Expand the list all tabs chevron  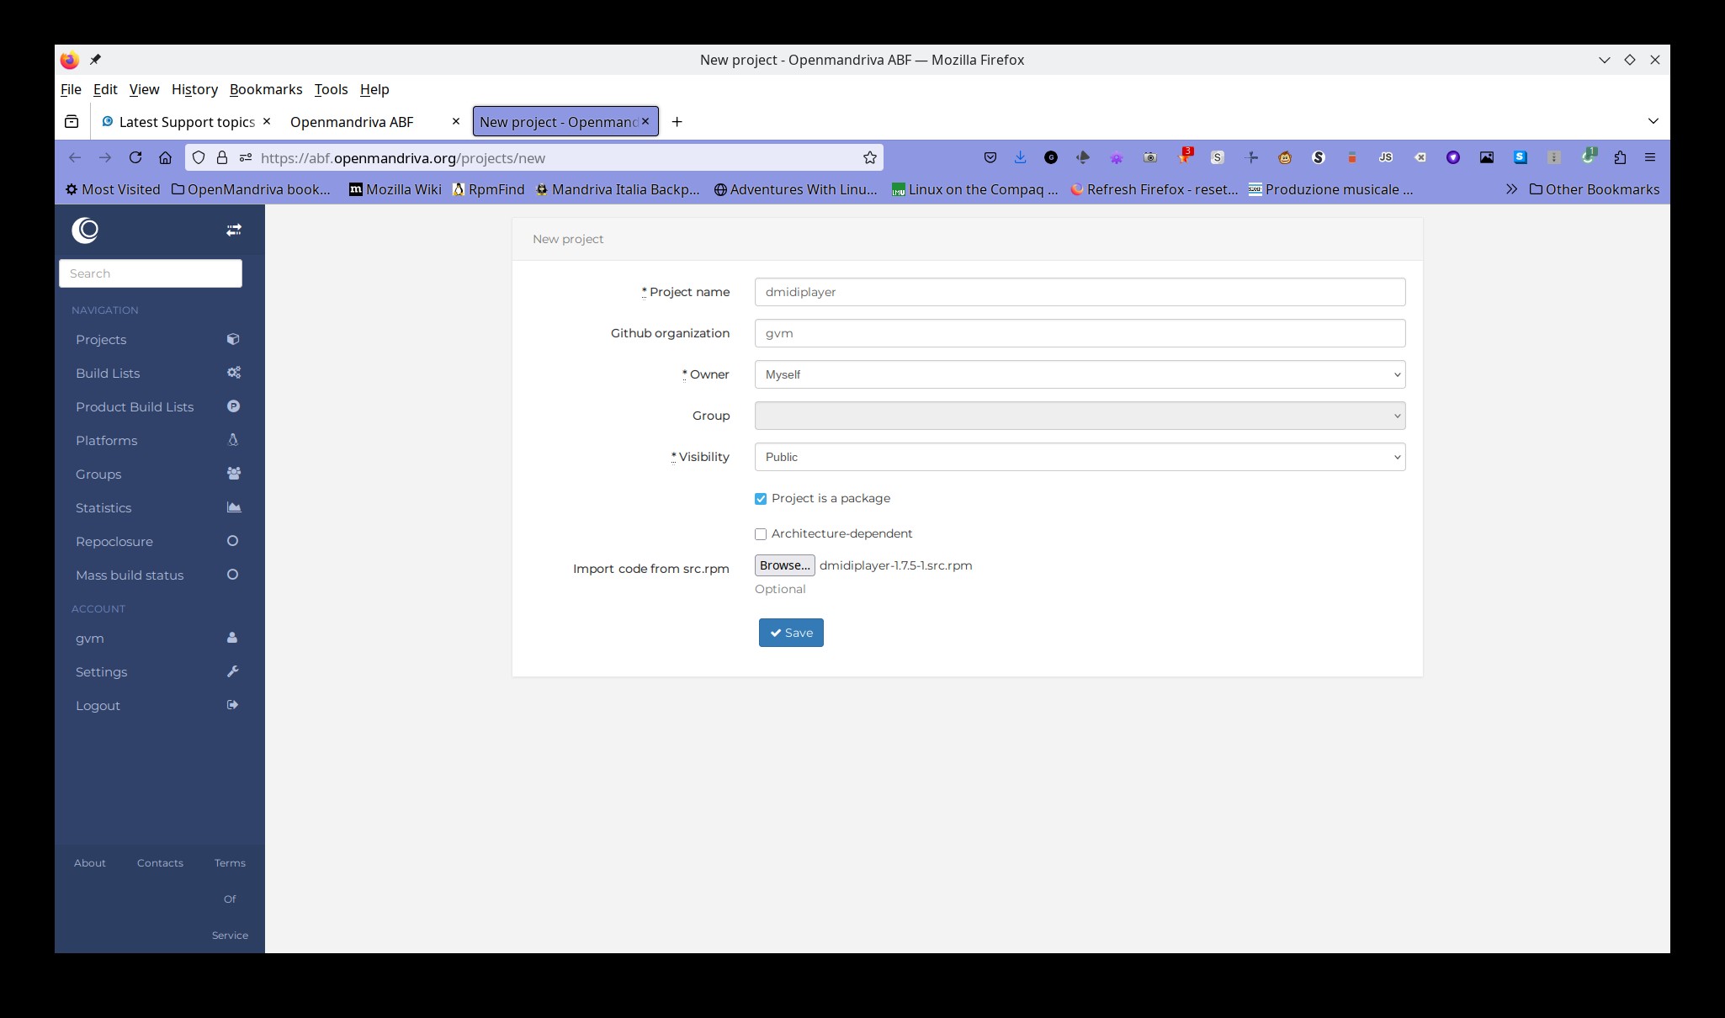[x=1653, y=121]
